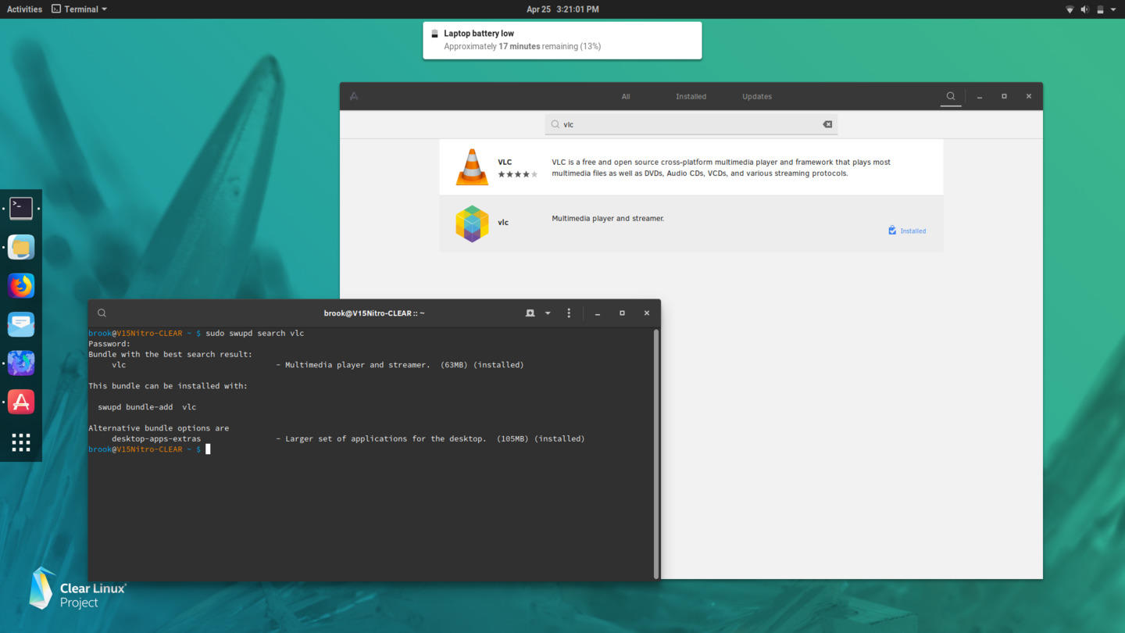
Task: Maximize the terminal window
Action: point(622,313)
